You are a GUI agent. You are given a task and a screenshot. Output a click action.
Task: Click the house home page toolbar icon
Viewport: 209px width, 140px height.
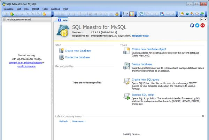pos(183,14)
